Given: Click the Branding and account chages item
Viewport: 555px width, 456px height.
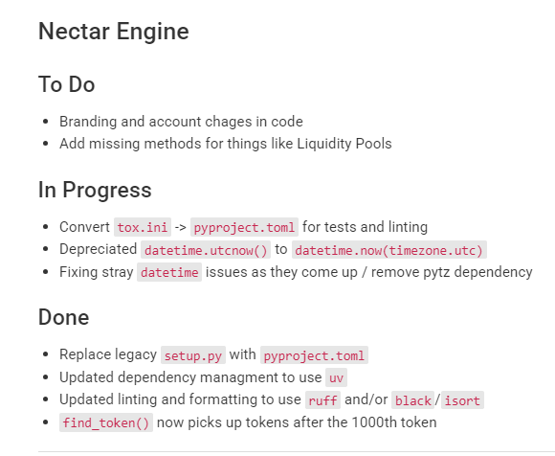Looking at the screenshot, I should (181, 122).
